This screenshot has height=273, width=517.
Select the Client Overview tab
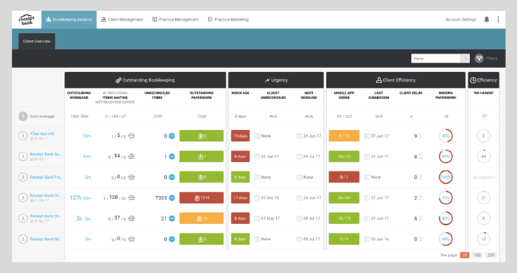(37, 41)
